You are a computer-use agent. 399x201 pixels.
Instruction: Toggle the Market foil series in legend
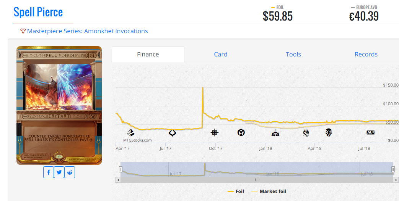pyautogui.click(x=269, y=191)
